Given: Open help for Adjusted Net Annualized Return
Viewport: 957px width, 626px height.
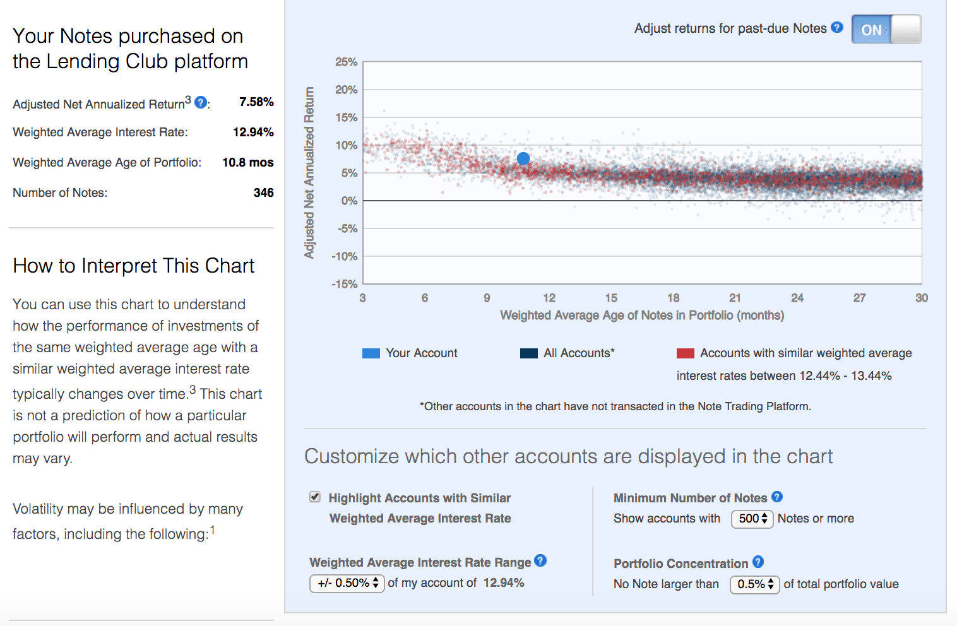Looking at the screenshot, I should tap(201, 102).
